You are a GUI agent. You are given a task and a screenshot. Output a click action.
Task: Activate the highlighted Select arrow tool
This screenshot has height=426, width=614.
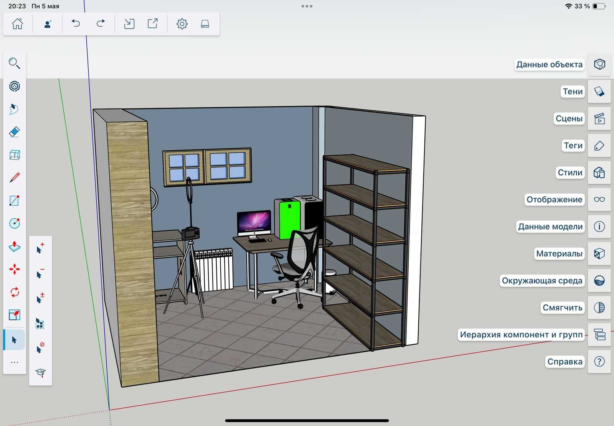click(x=15, y=340)
